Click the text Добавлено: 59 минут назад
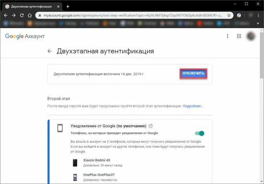 pyautogui.click(x=103, y=165)
